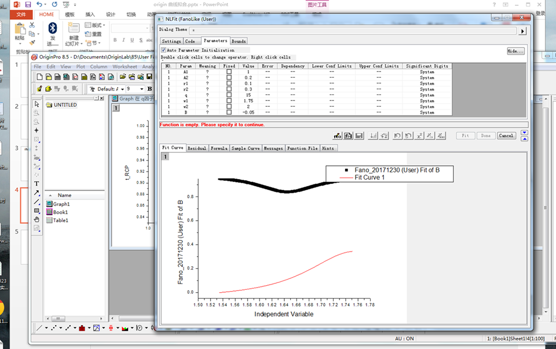Open the font size dropdown in Origin

[142, 89]
